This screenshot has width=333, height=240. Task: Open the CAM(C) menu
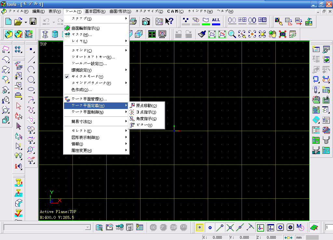click(x=175, y=11)
